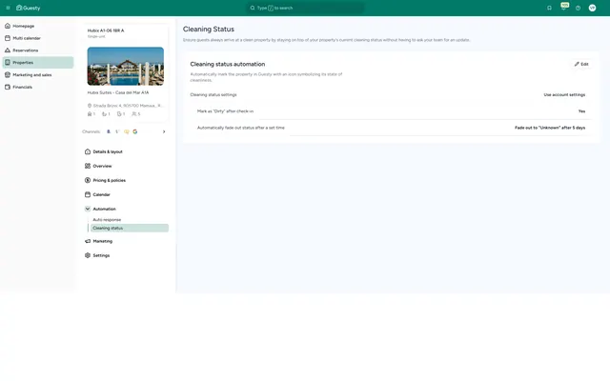Open the hamburger menu in the top bar

[x=8, y=8]
